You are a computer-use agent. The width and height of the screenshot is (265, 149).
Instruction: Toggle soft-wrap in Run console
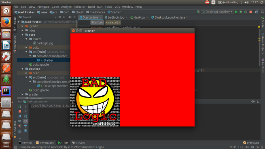point(25,116)
